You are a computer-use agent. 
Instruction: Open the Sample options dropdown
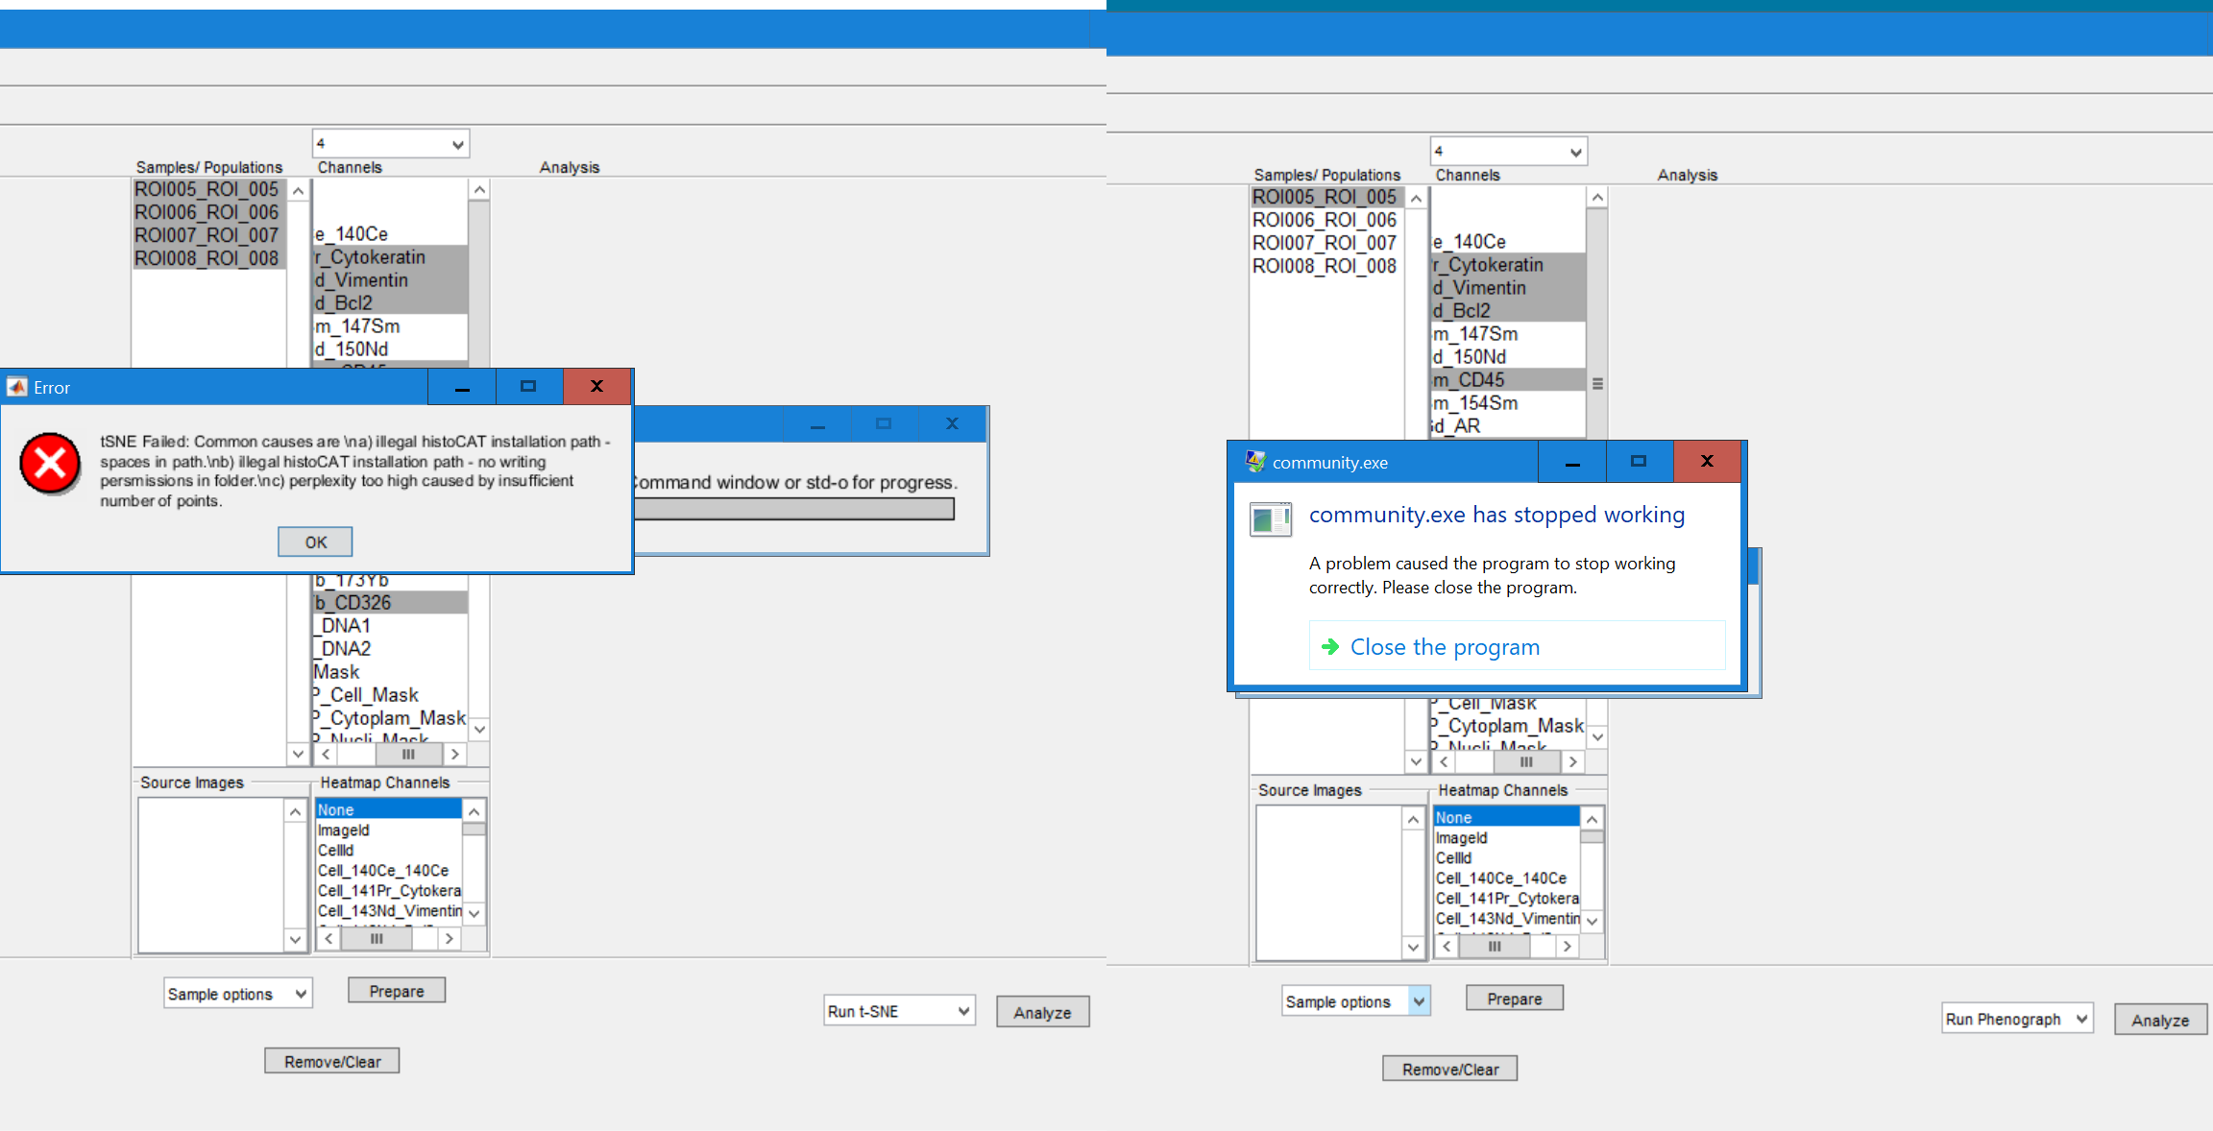[x=237, y=993]
